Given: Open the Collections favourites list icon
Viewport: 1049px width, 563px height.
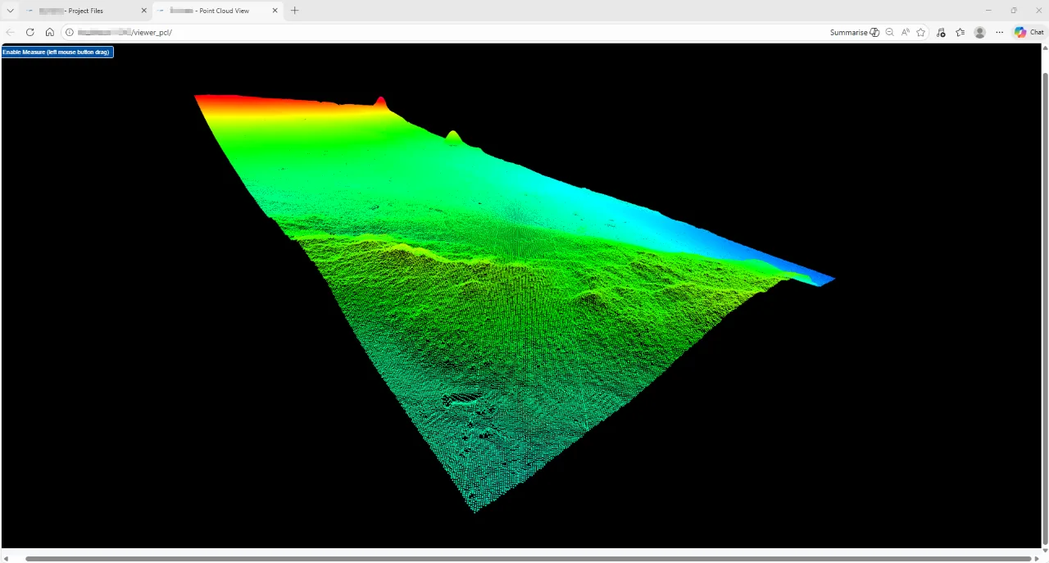Looking at the screenshot, I should [x=960, y=32].
